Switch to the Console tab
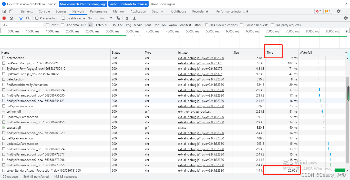This screenshot has width=350, height=180. click(44, 11)
